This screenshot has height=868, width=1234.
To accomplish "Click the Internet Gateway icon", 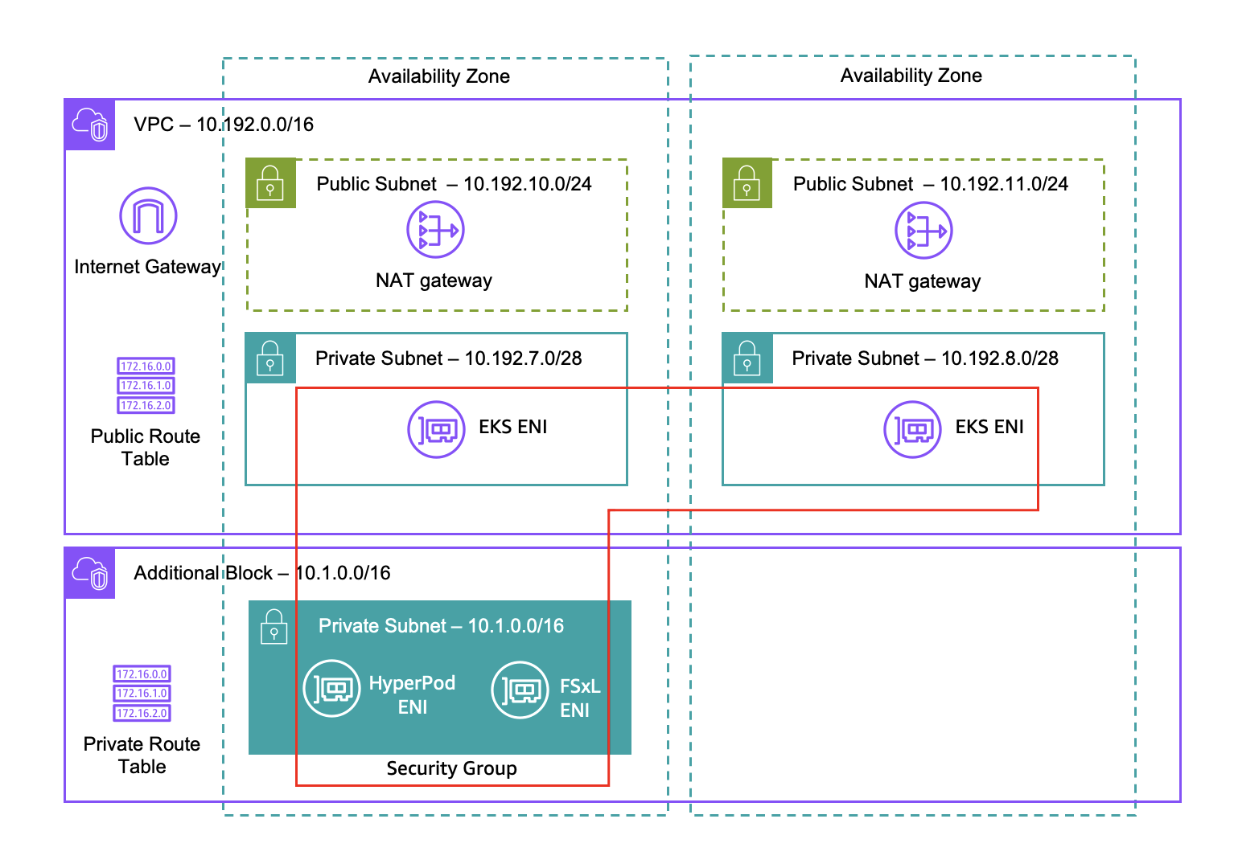I will [x=148, y=216].
